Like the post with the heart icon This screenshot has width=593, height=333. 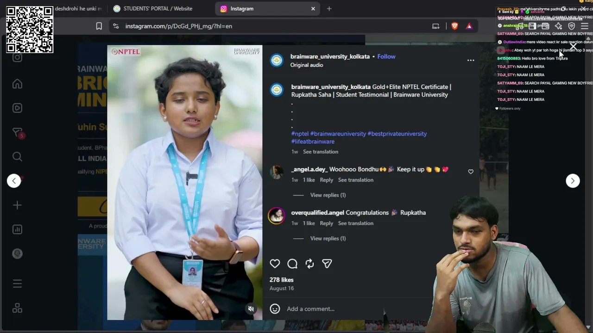(x=275, y=264)
